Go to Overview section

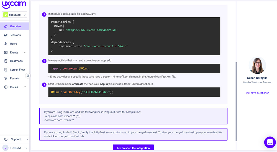(14, 26)
